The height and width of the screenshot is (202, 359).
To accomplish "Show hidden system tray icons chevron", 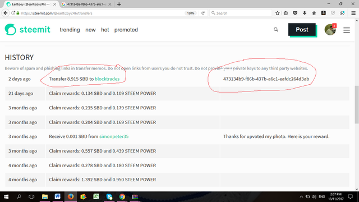I will [301, 197].
